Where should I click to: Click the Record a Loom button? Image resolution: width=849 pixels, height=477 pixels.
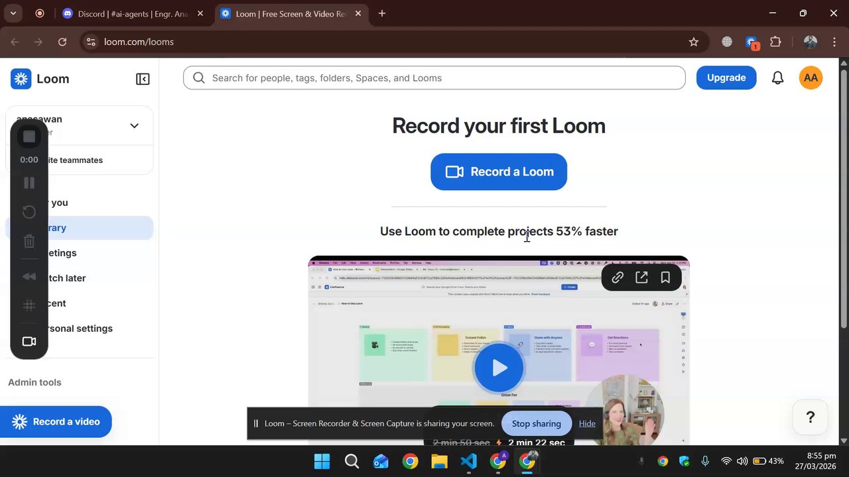(x=499, y=172)
